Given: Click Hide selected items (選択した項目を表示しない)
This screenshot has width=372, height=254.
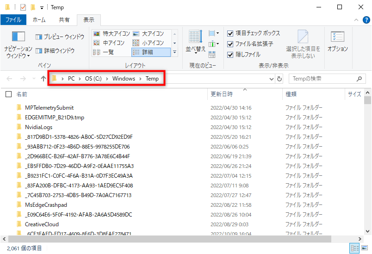Looking at the screenshot, I should pos(303,44).
